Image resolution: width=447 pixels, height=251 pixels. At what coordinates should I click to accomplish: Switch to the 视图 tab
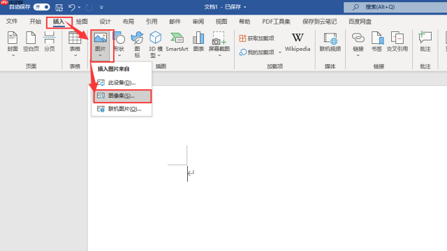pyautogui.click(x=221, y=22)
